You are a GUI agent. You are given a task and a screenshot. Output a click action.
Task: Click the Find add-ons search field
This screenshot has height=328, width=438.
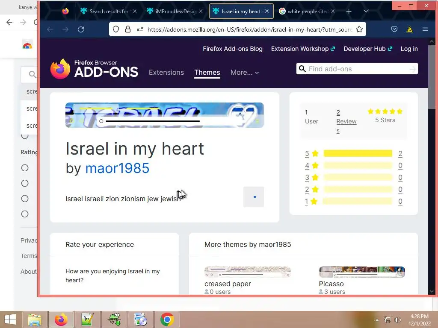pyautogui.click(x=357, y=69)
